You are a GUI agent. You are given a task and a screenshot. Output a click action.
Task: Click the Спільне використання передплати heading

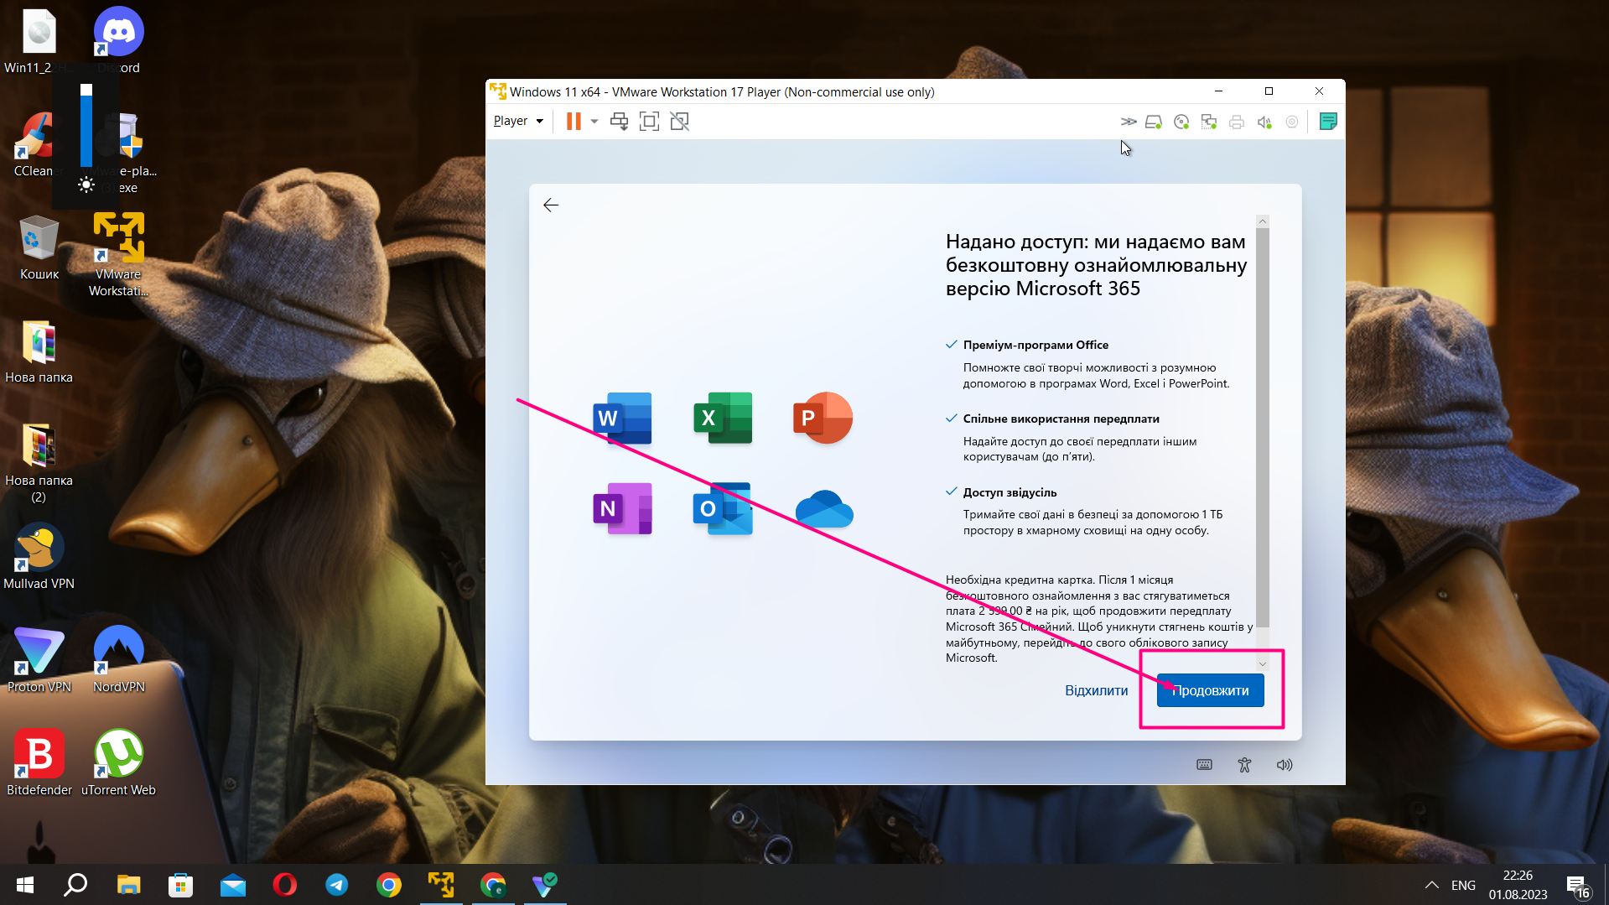(1061, 419)
